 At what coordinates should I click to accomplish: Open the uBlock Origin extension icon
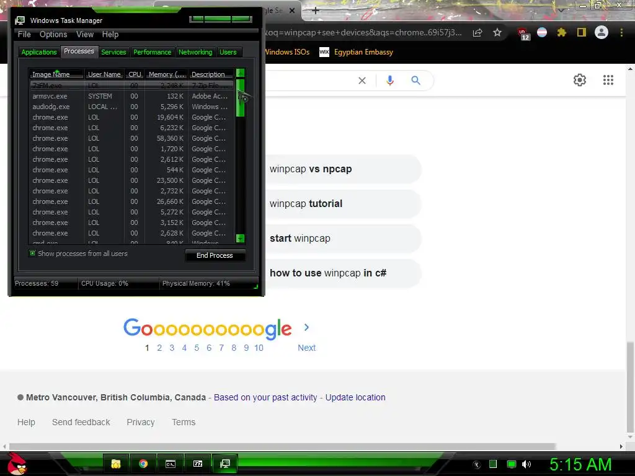(523, 33)
